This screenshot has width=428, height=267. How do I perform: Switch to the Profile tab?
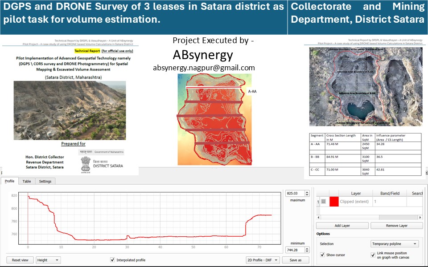point(9,181)
